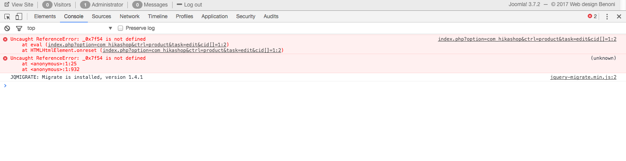Viewport: 626px width, 161px height.
Task: Toggle the device toolbar icon
Action: click(x=19, y=16)
